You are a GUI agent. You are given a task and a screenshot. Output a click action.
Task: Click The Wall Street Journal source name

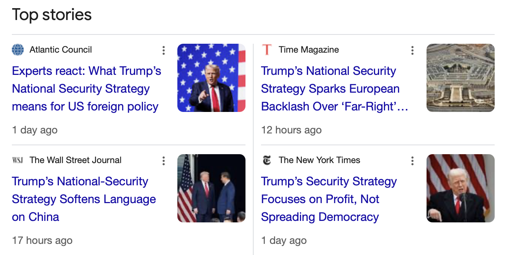(x=76, y=160)
